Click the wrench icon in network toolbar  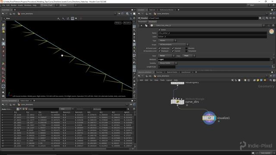click(232, 80)
